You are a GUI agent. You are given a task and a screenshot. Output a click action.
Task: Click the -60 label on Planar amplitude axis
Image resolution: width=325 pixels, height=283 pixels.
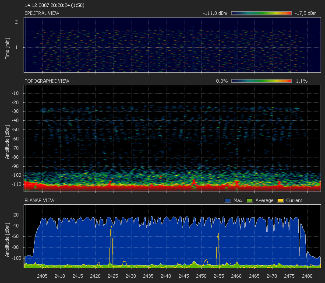pos(15,236)
